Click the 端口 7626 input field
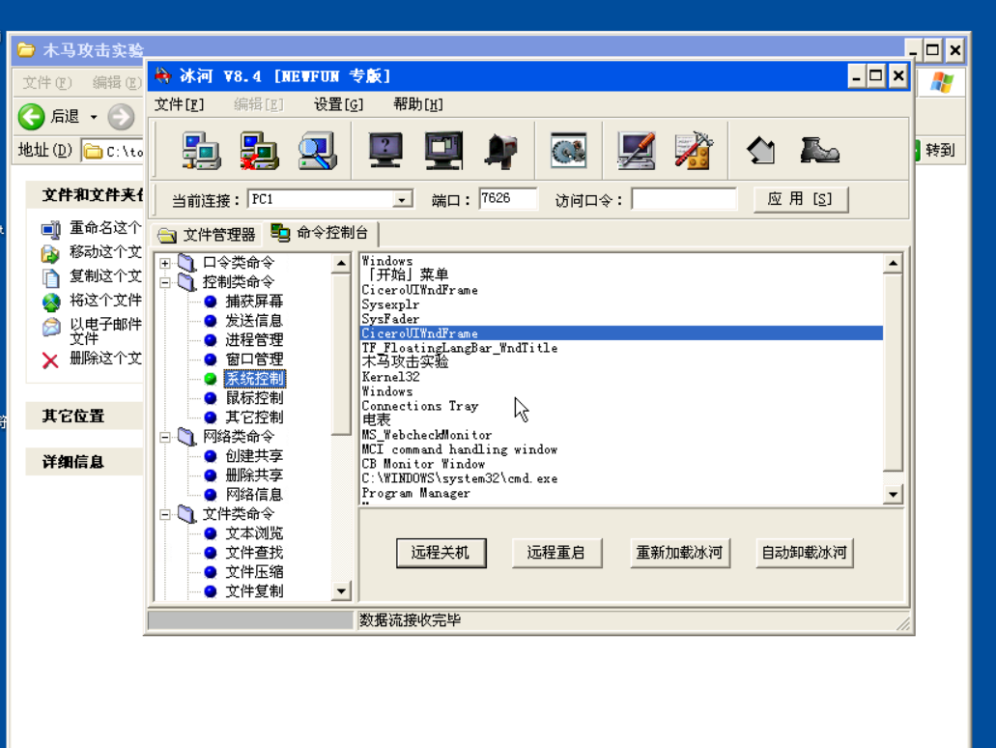The image size is (996, 748). [507, 199]
